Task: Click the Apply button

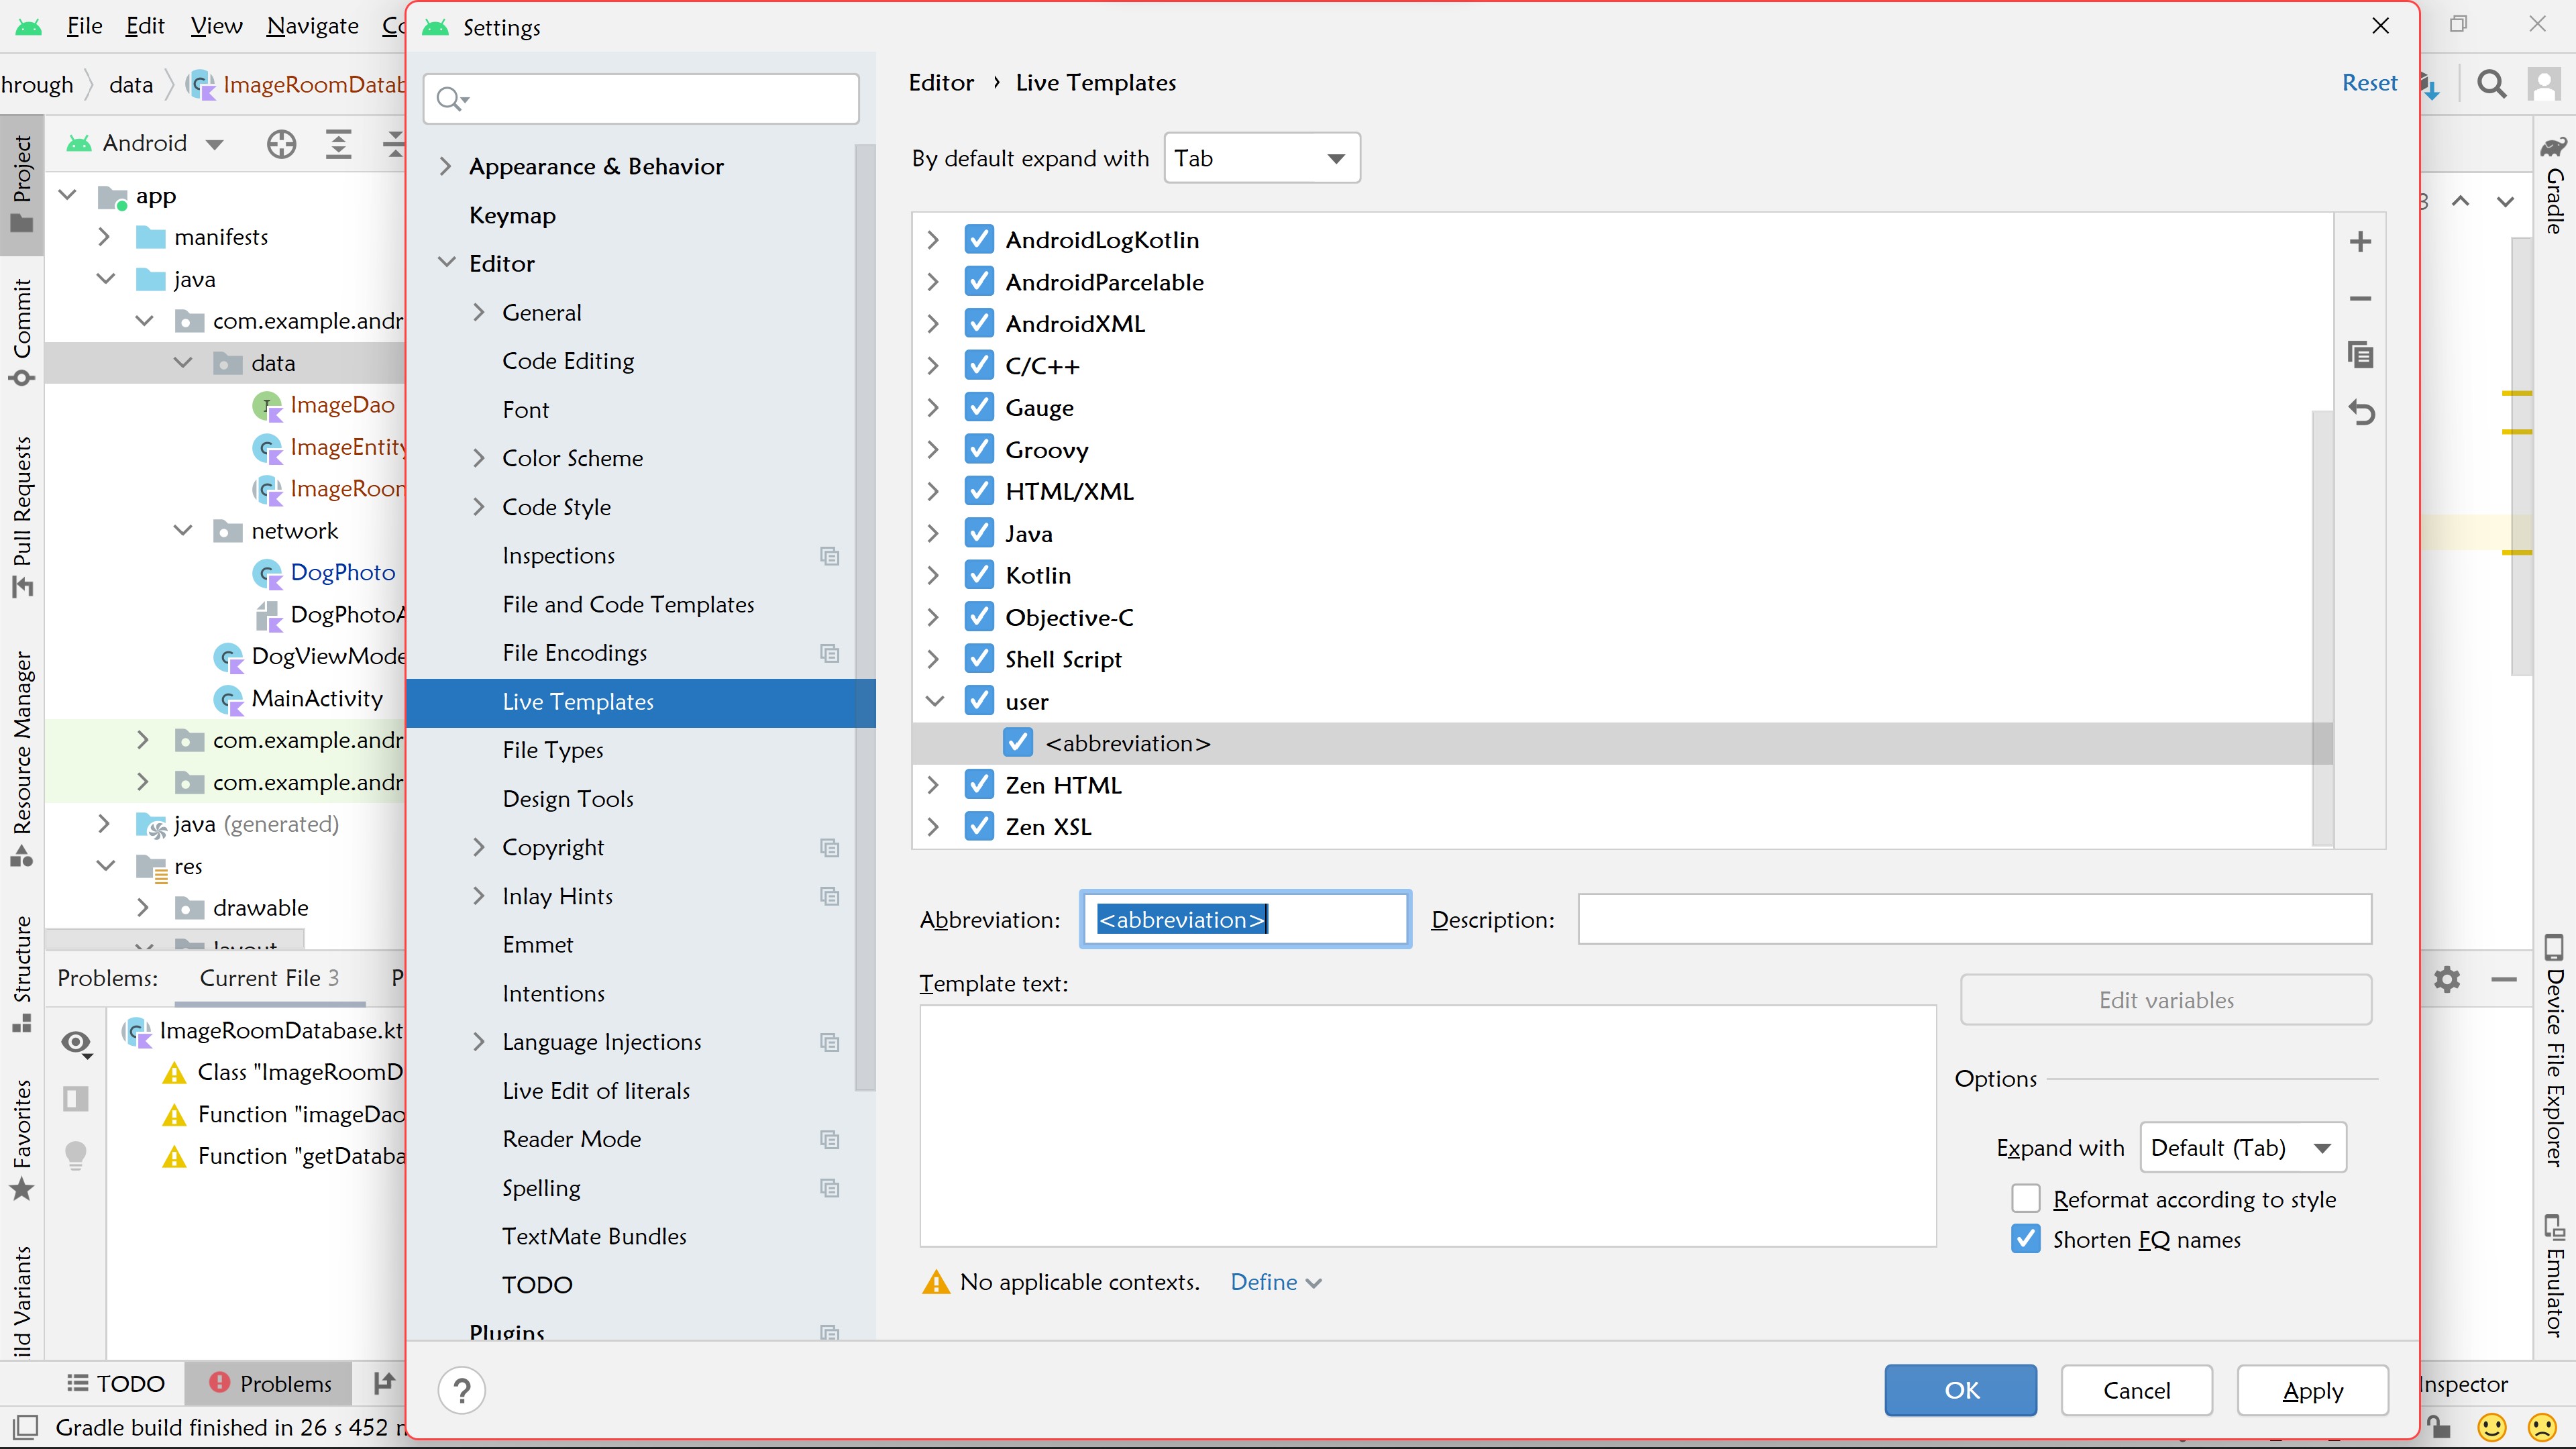Action: click(x=2313, y=1390)
